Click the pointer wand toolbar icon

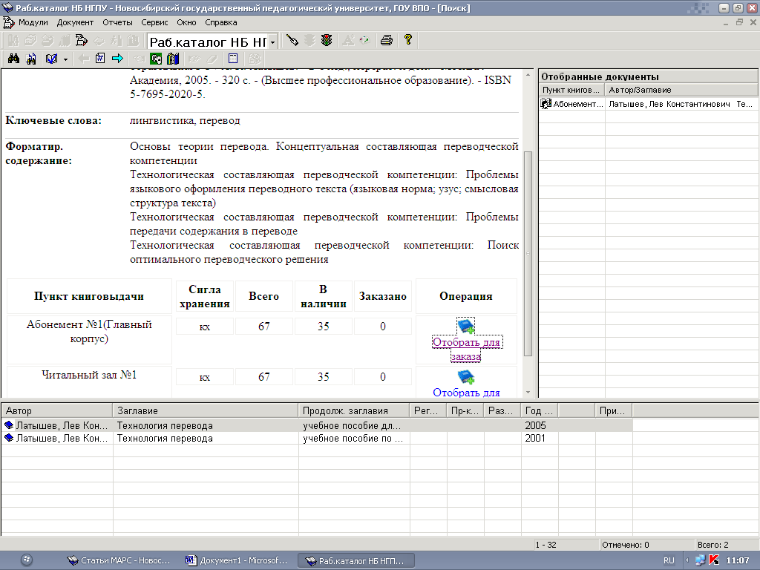pos(292,40)
